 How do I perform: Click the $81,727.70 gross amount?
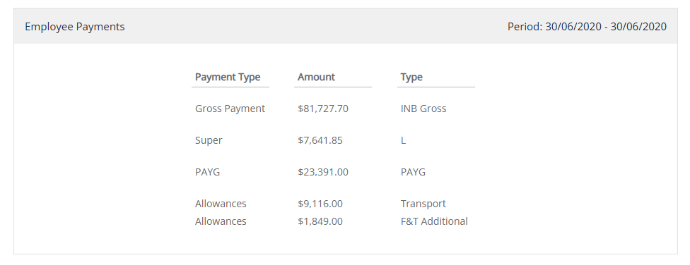click(x=323, y=109)
